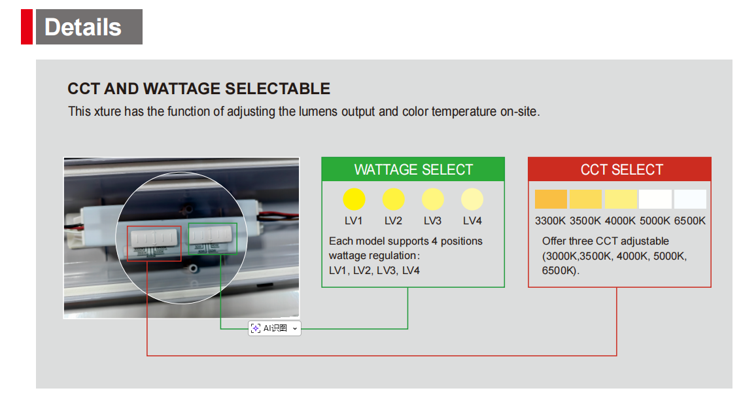
Task: Click the LV1 yellow circle
Action: click(x=354, y=199)
